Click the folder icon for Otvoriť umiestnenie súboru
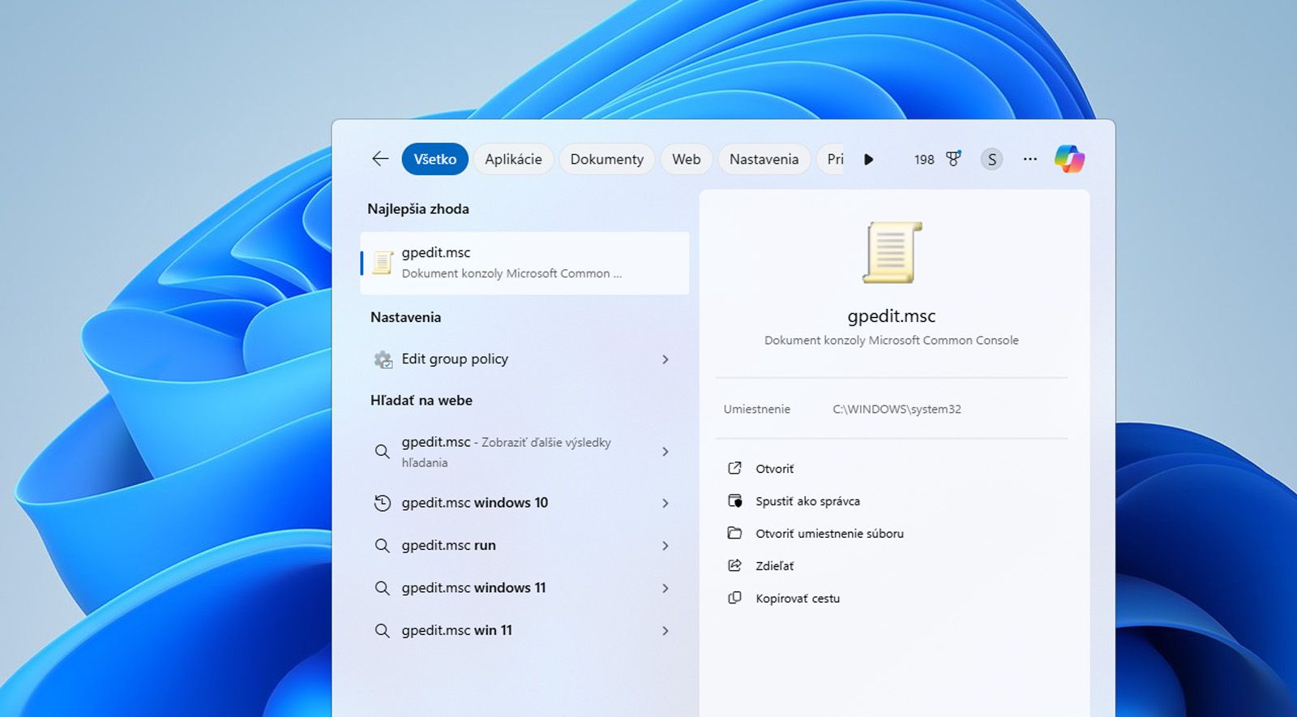The image size is (1297, 717). (x=734, y=533)
